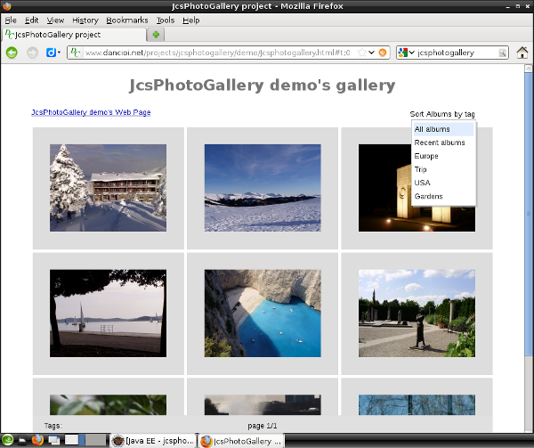The image size is (534, 448).
Task: Open the green leaves album thumbnail
Action: coord(109,404)
